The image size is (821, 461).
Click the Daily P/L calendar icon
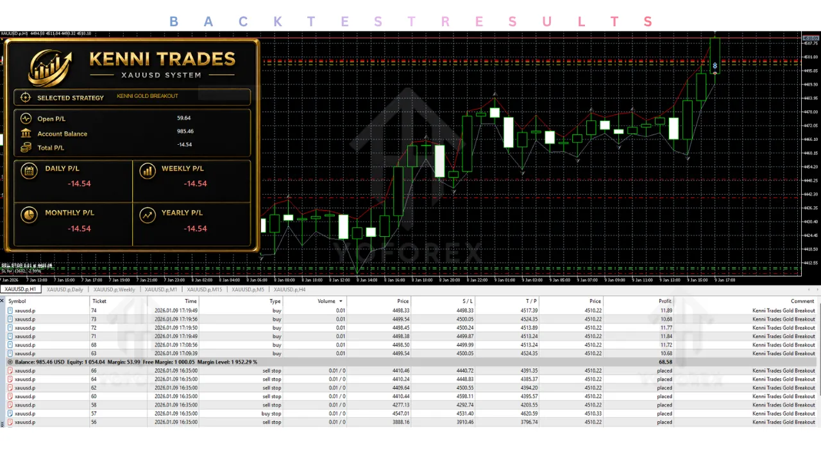coord(29,170)
